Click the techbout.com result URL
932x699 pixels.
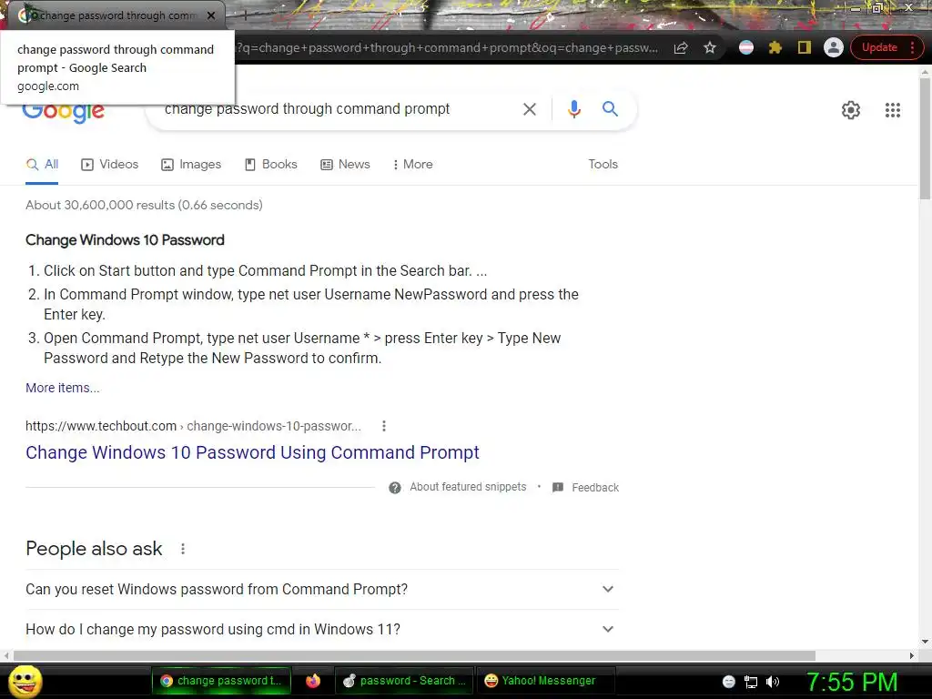pos(193,426)
